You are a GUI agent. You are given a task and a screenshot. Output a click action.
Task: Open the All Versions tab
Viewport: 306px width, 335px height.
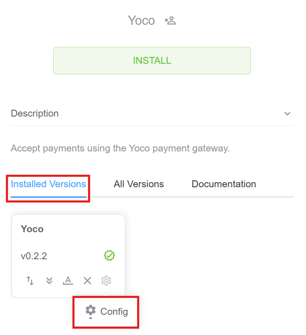click(139, 184)
